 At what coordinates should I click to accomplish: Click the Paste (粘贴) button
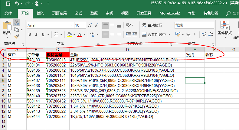7,28
